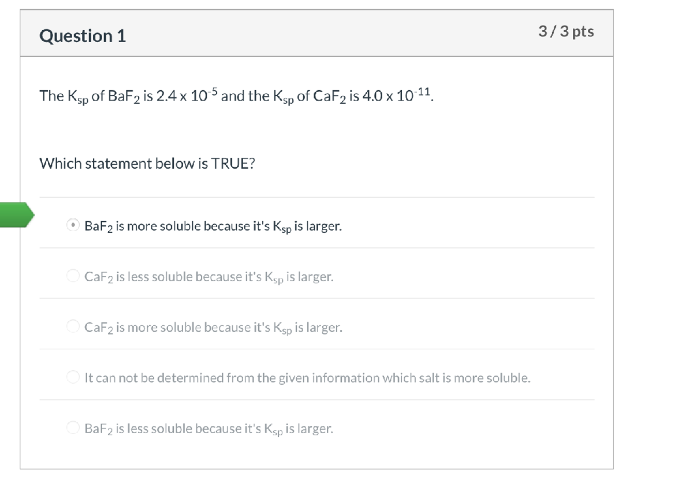Screen dimensions: 693x494
Task: Select the radio button for "BaF2 is more soluble"
Action: (73, 225)
